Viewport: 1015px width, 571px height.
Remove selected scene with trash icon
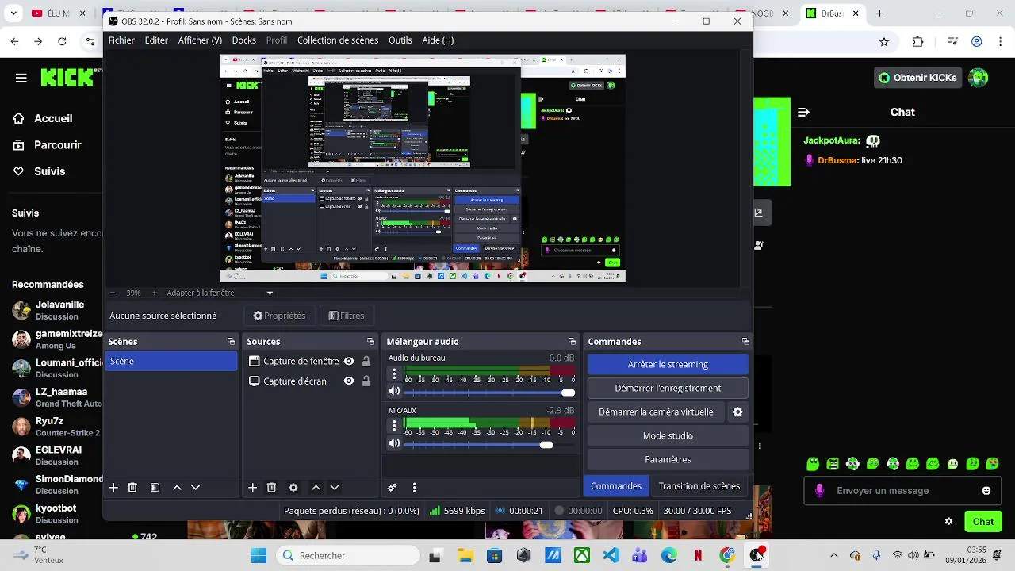pos(132,488)
